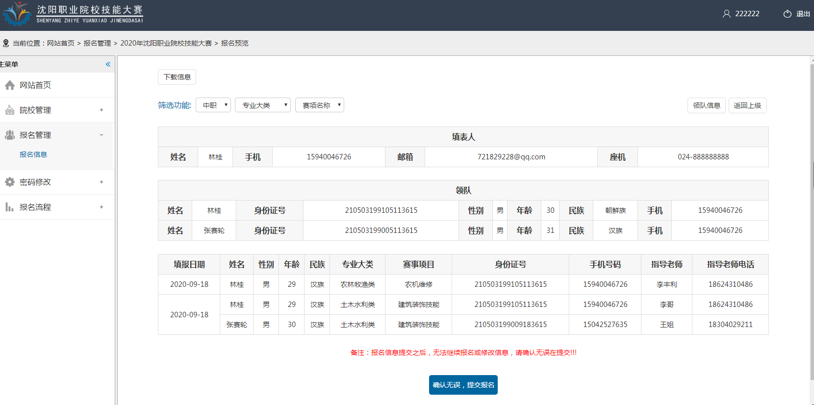
Task: Click the gear icon for 密码修改
Action: coord(10,182)
